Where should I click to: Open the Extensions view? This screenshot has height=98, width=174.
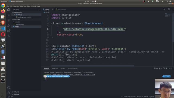pos(9,31)
